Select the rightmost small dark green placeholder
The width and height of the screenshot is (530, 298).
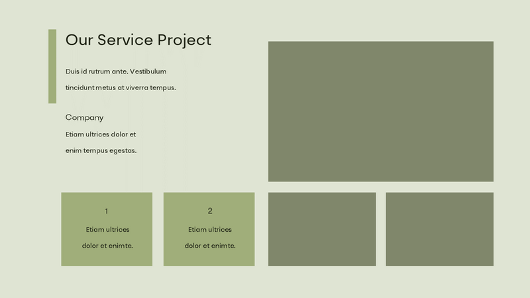440,229
